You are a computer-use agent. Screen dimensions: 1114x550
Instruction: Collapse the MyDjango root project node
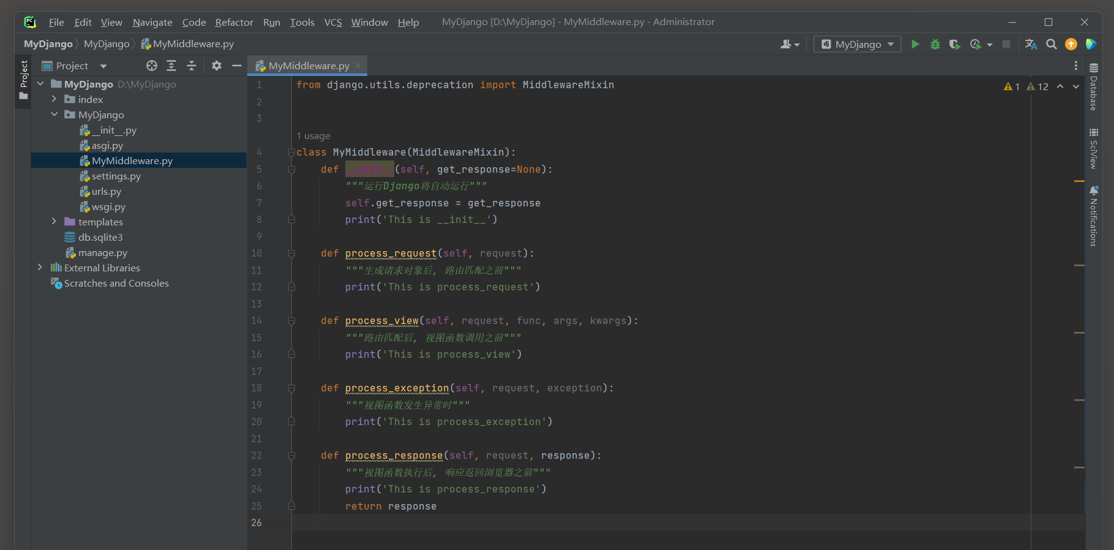[x=40, y=84]
